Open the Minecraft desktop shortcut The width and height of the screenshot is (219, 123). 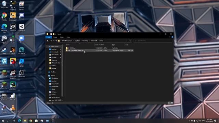point(4,73)
